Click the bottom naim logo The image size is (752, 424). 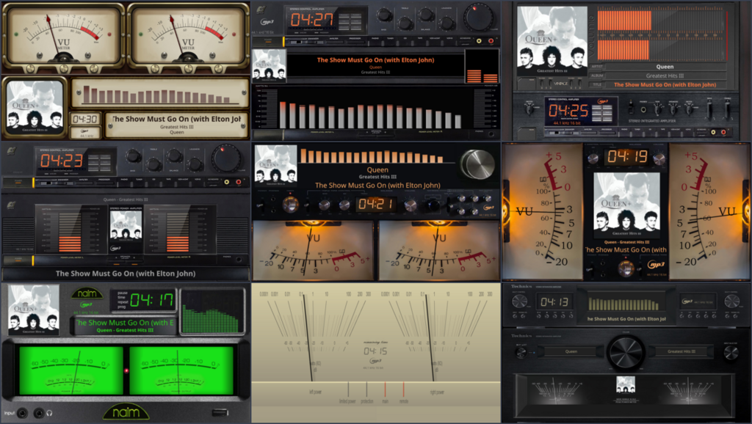[126, 412]
